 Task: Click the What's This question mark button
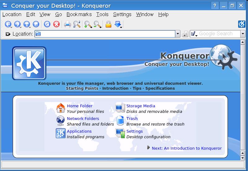click(215, 6)
